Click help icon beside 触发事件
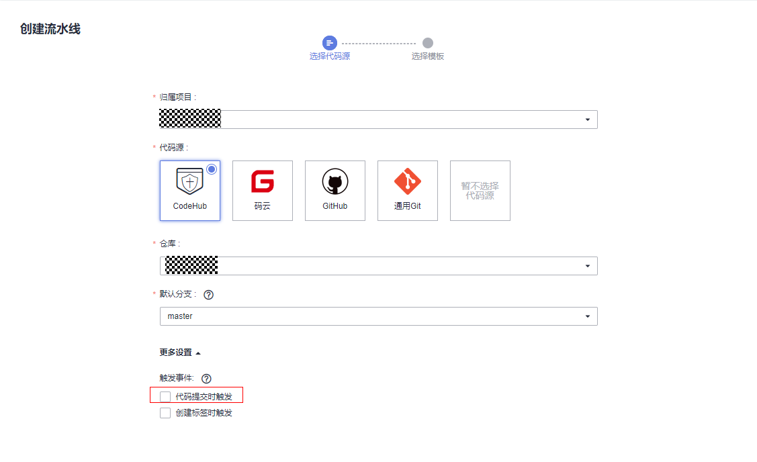The image size is (757, 462). (206, 379)
